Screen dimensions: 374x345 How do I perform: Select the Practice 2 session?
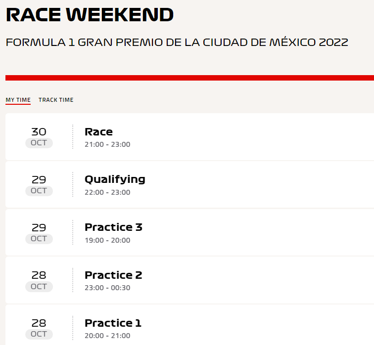(x=189, y=280)
